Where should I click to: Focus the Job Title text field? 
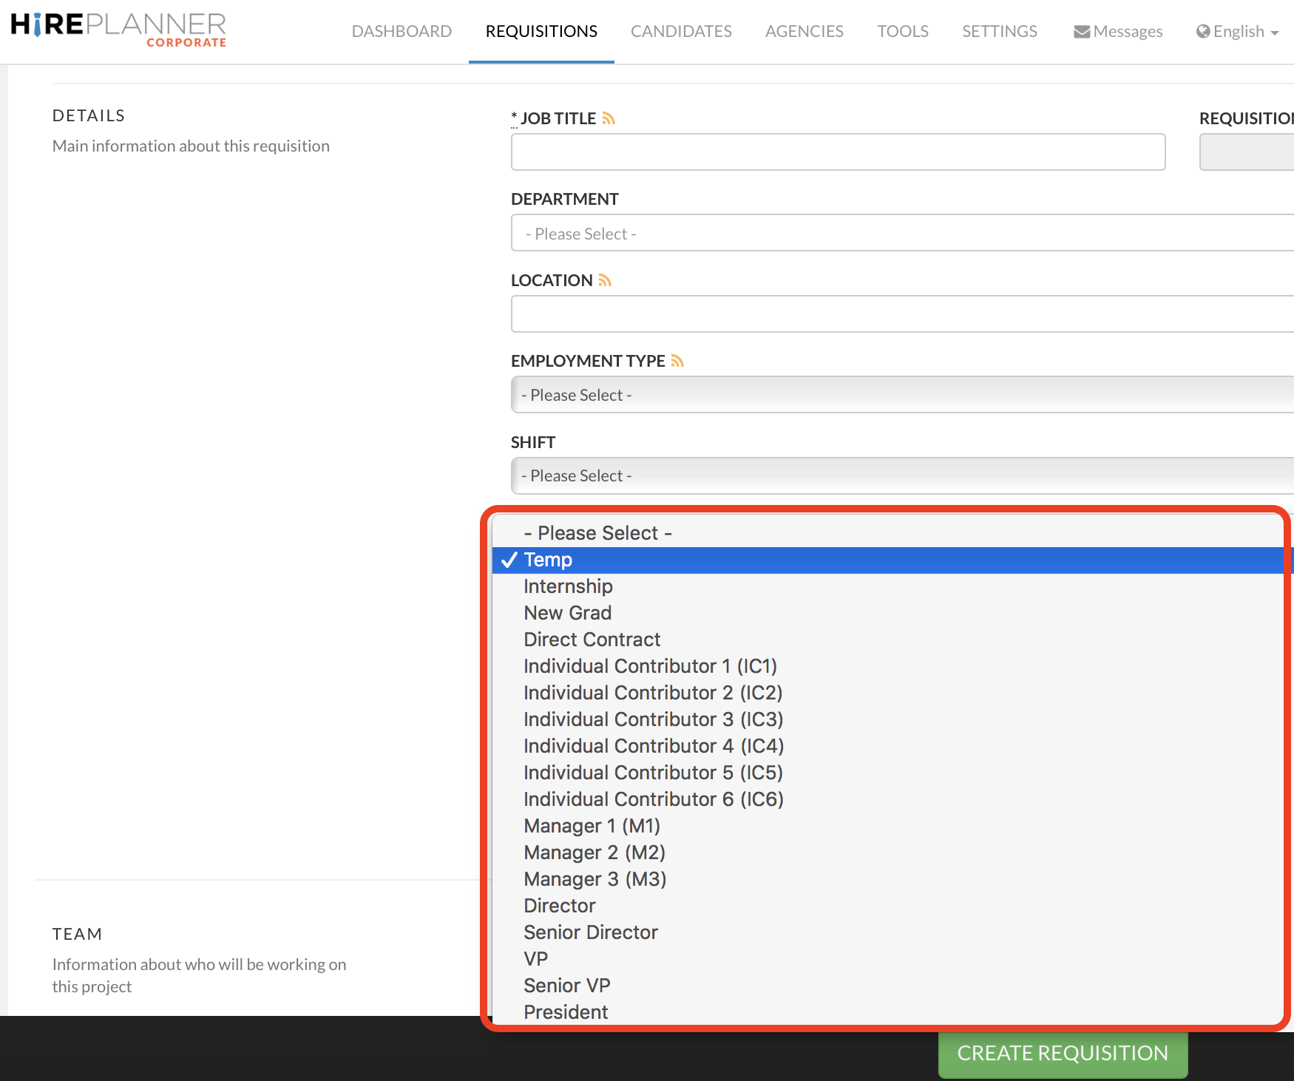coord(838,152)
